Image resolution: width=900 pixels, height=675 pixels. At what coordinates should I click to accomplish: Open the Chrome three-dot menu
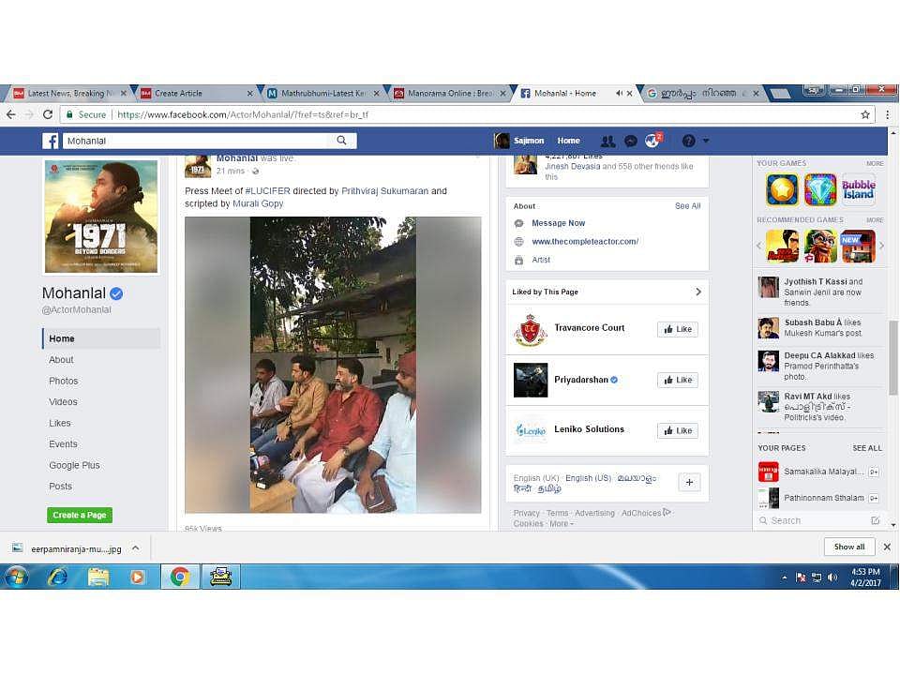click(888, 114)
